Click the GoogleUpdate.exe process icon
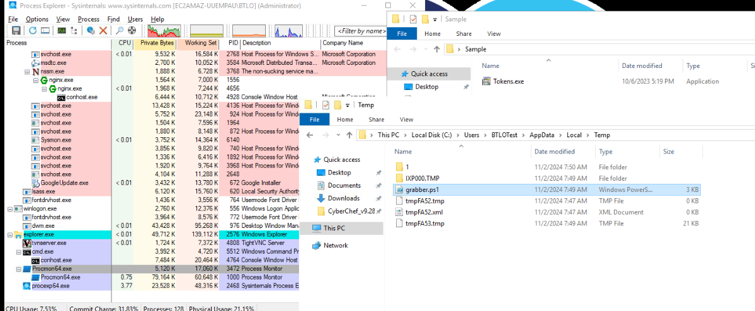Screen dimensions: 755x311 (x=36, y=183)
